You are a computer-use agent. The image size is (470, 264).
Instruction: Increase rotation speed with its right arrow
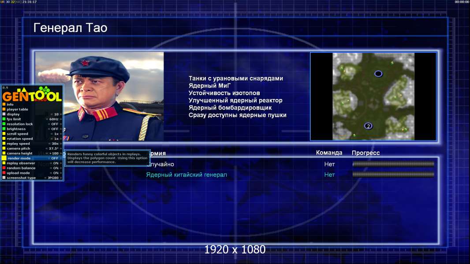tap(61, 139)
